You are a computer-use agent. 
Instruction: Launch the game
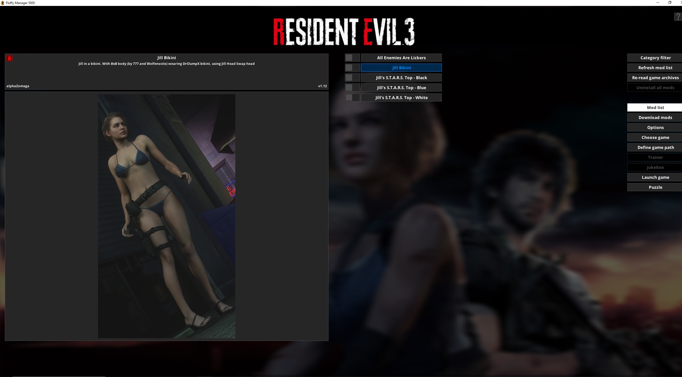(655, 177)
